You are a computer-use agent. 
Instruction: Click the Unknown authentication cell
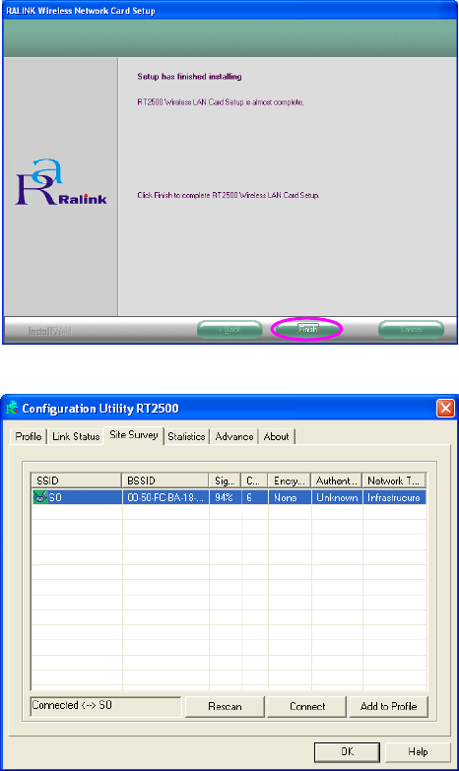click(x=337, y=497)
